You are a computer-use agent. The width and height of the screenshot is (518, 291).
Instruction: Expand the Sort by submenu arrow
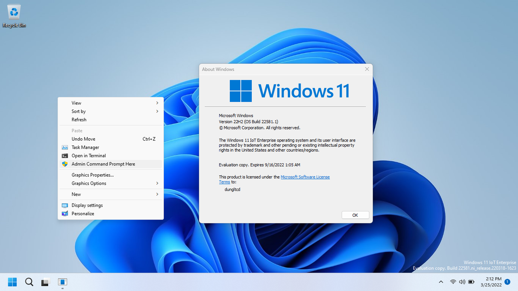[157, 111]
